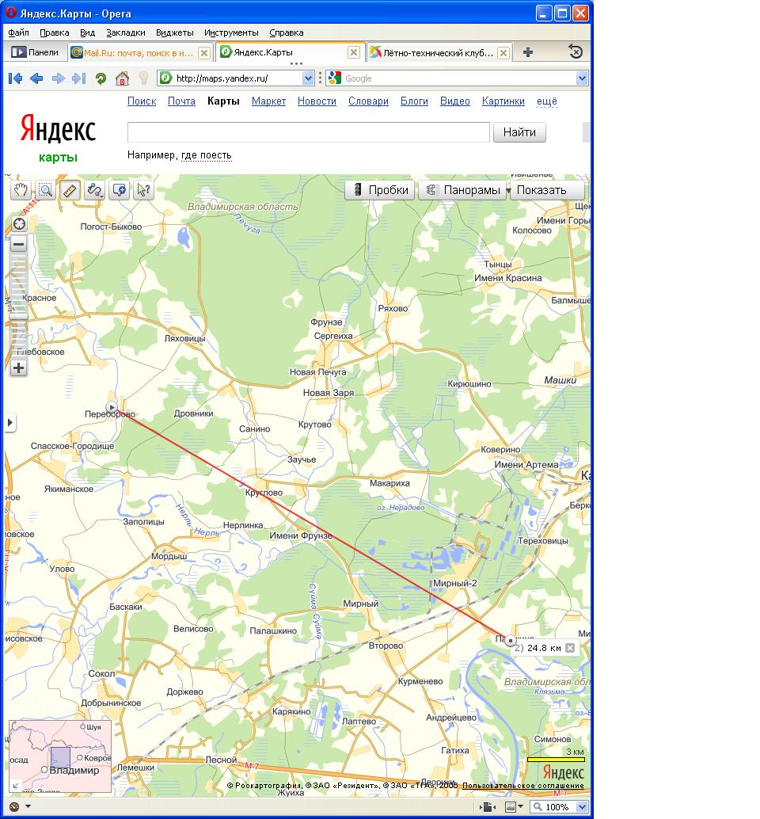Click the ruler start point near Переборово
The width and height of the screenshot is (760, 819).
[112, 407]
